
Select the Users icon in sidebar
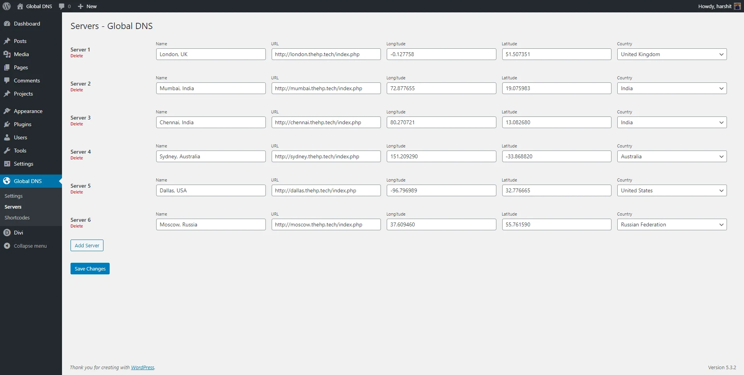(x=7, y=137)
